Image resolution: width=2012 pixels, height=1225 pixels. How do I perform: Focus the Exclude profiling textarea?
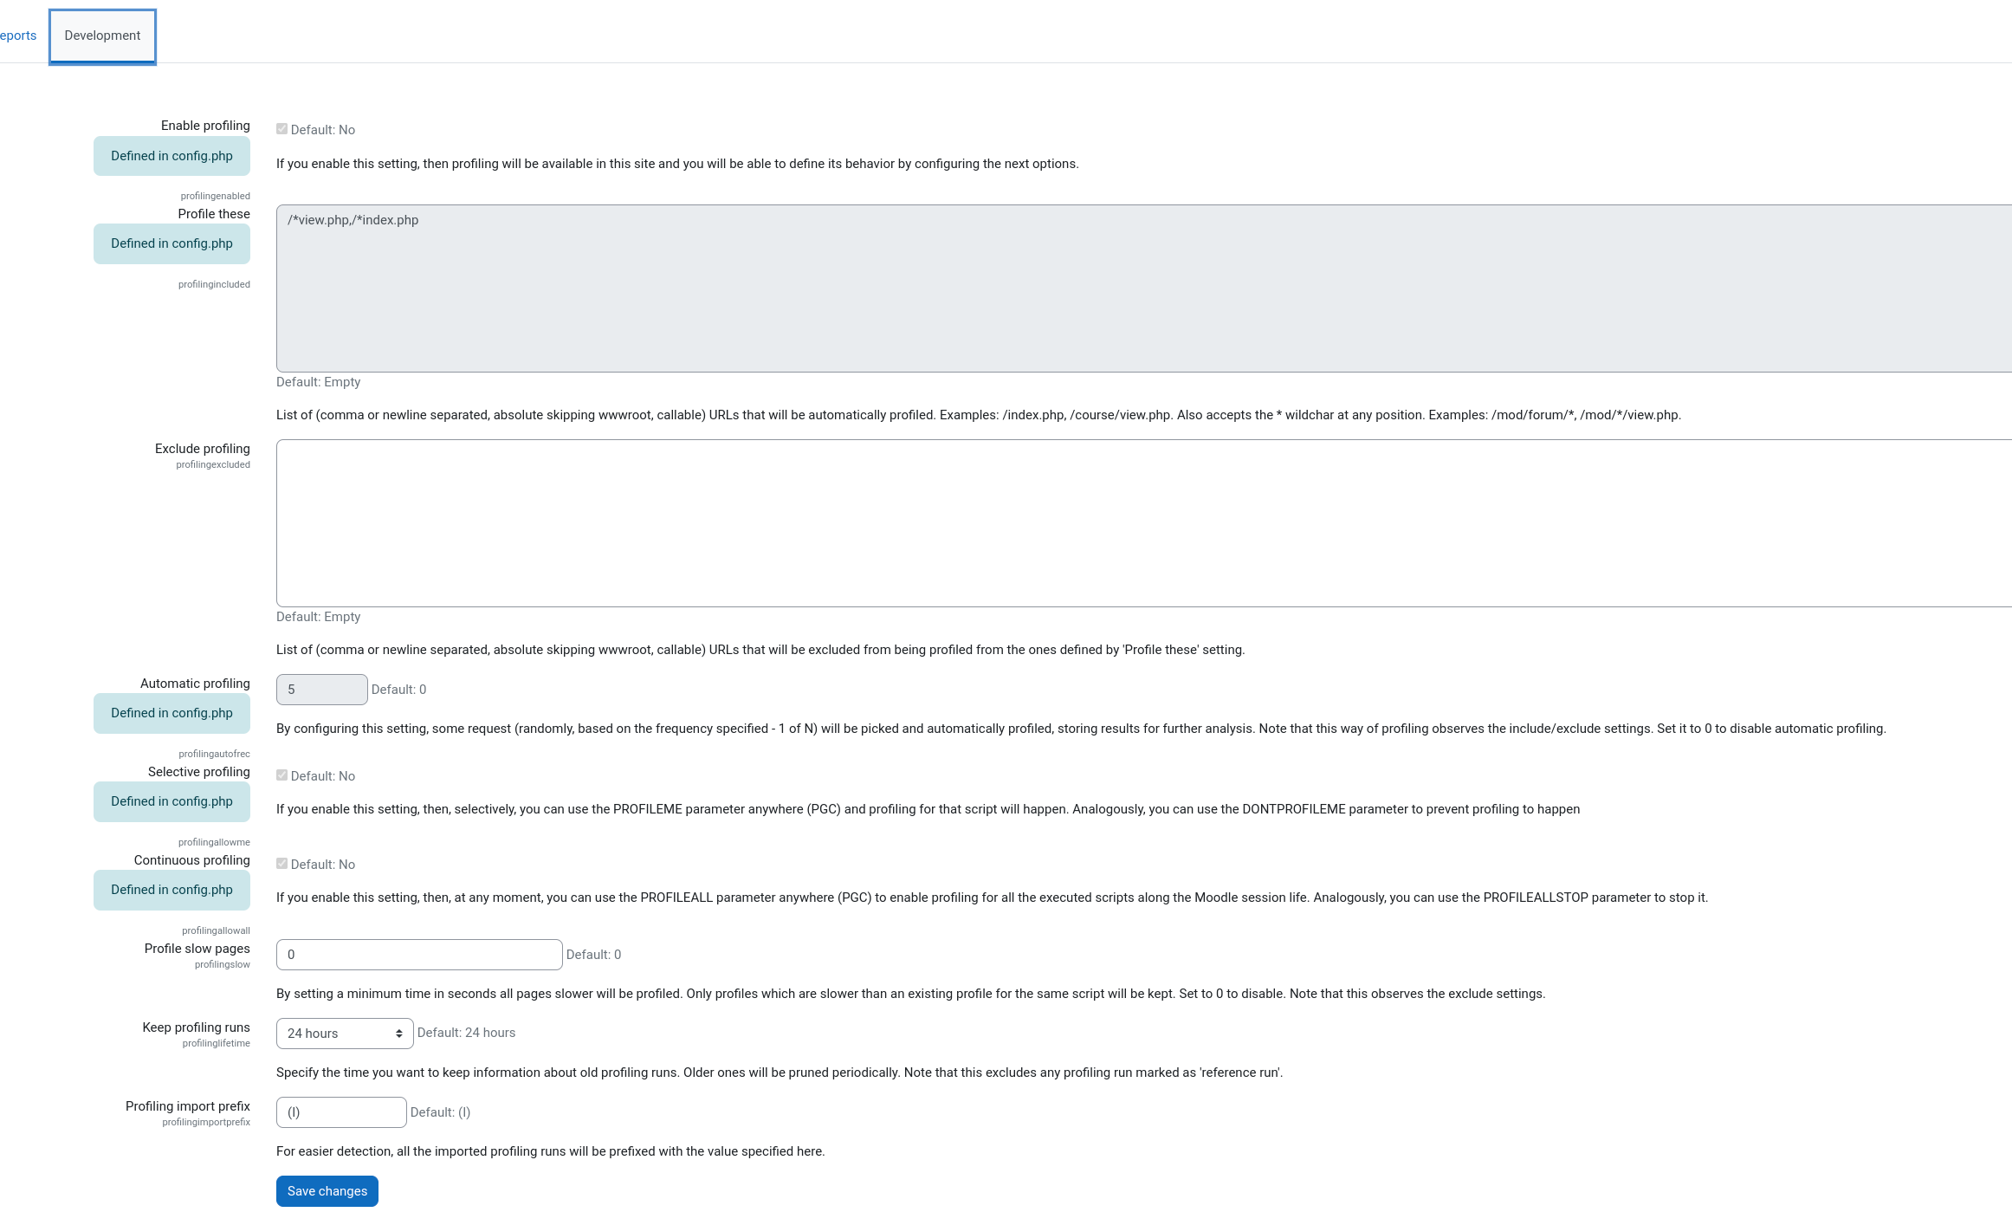coord(1144,523)
